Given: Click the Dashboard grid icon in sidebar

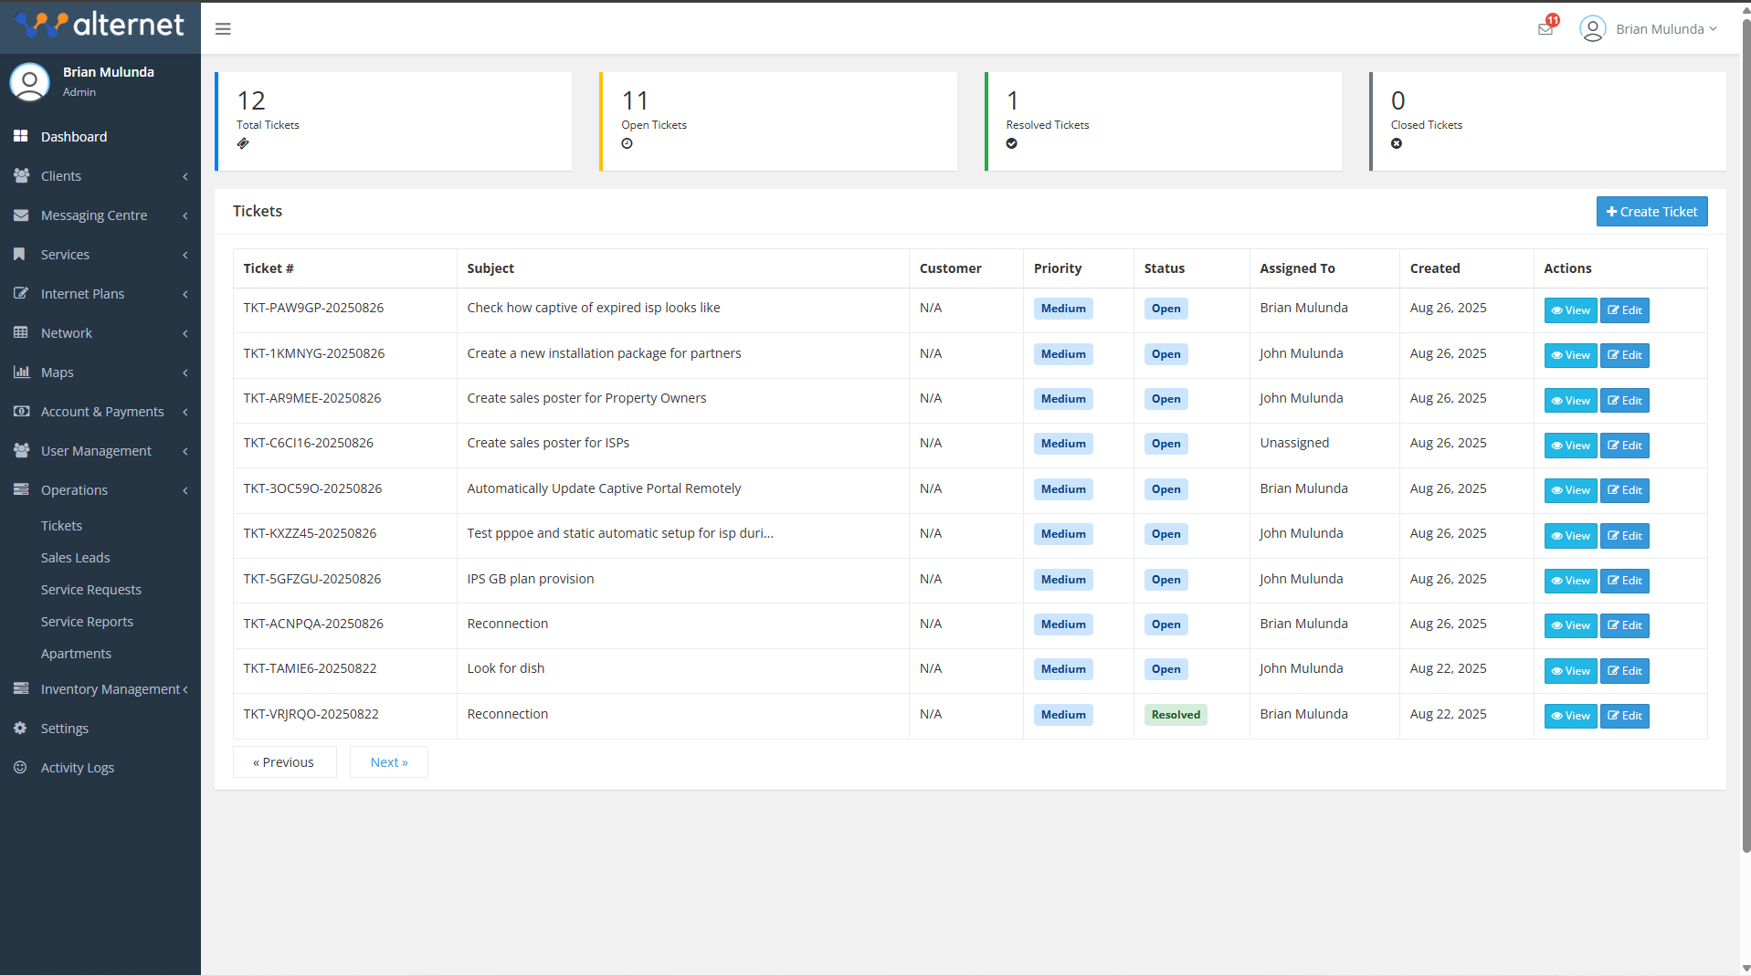Looking at the screenshot, I should pyautogui.click(x=20, y=136).
